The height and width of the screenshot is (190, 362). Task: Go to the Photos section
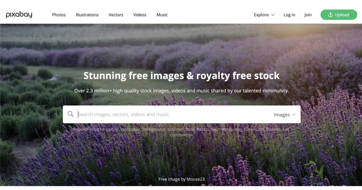(59, 15)
